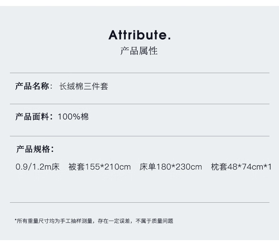Select the 长绒棉三件套 product name value

pos(84,87)
